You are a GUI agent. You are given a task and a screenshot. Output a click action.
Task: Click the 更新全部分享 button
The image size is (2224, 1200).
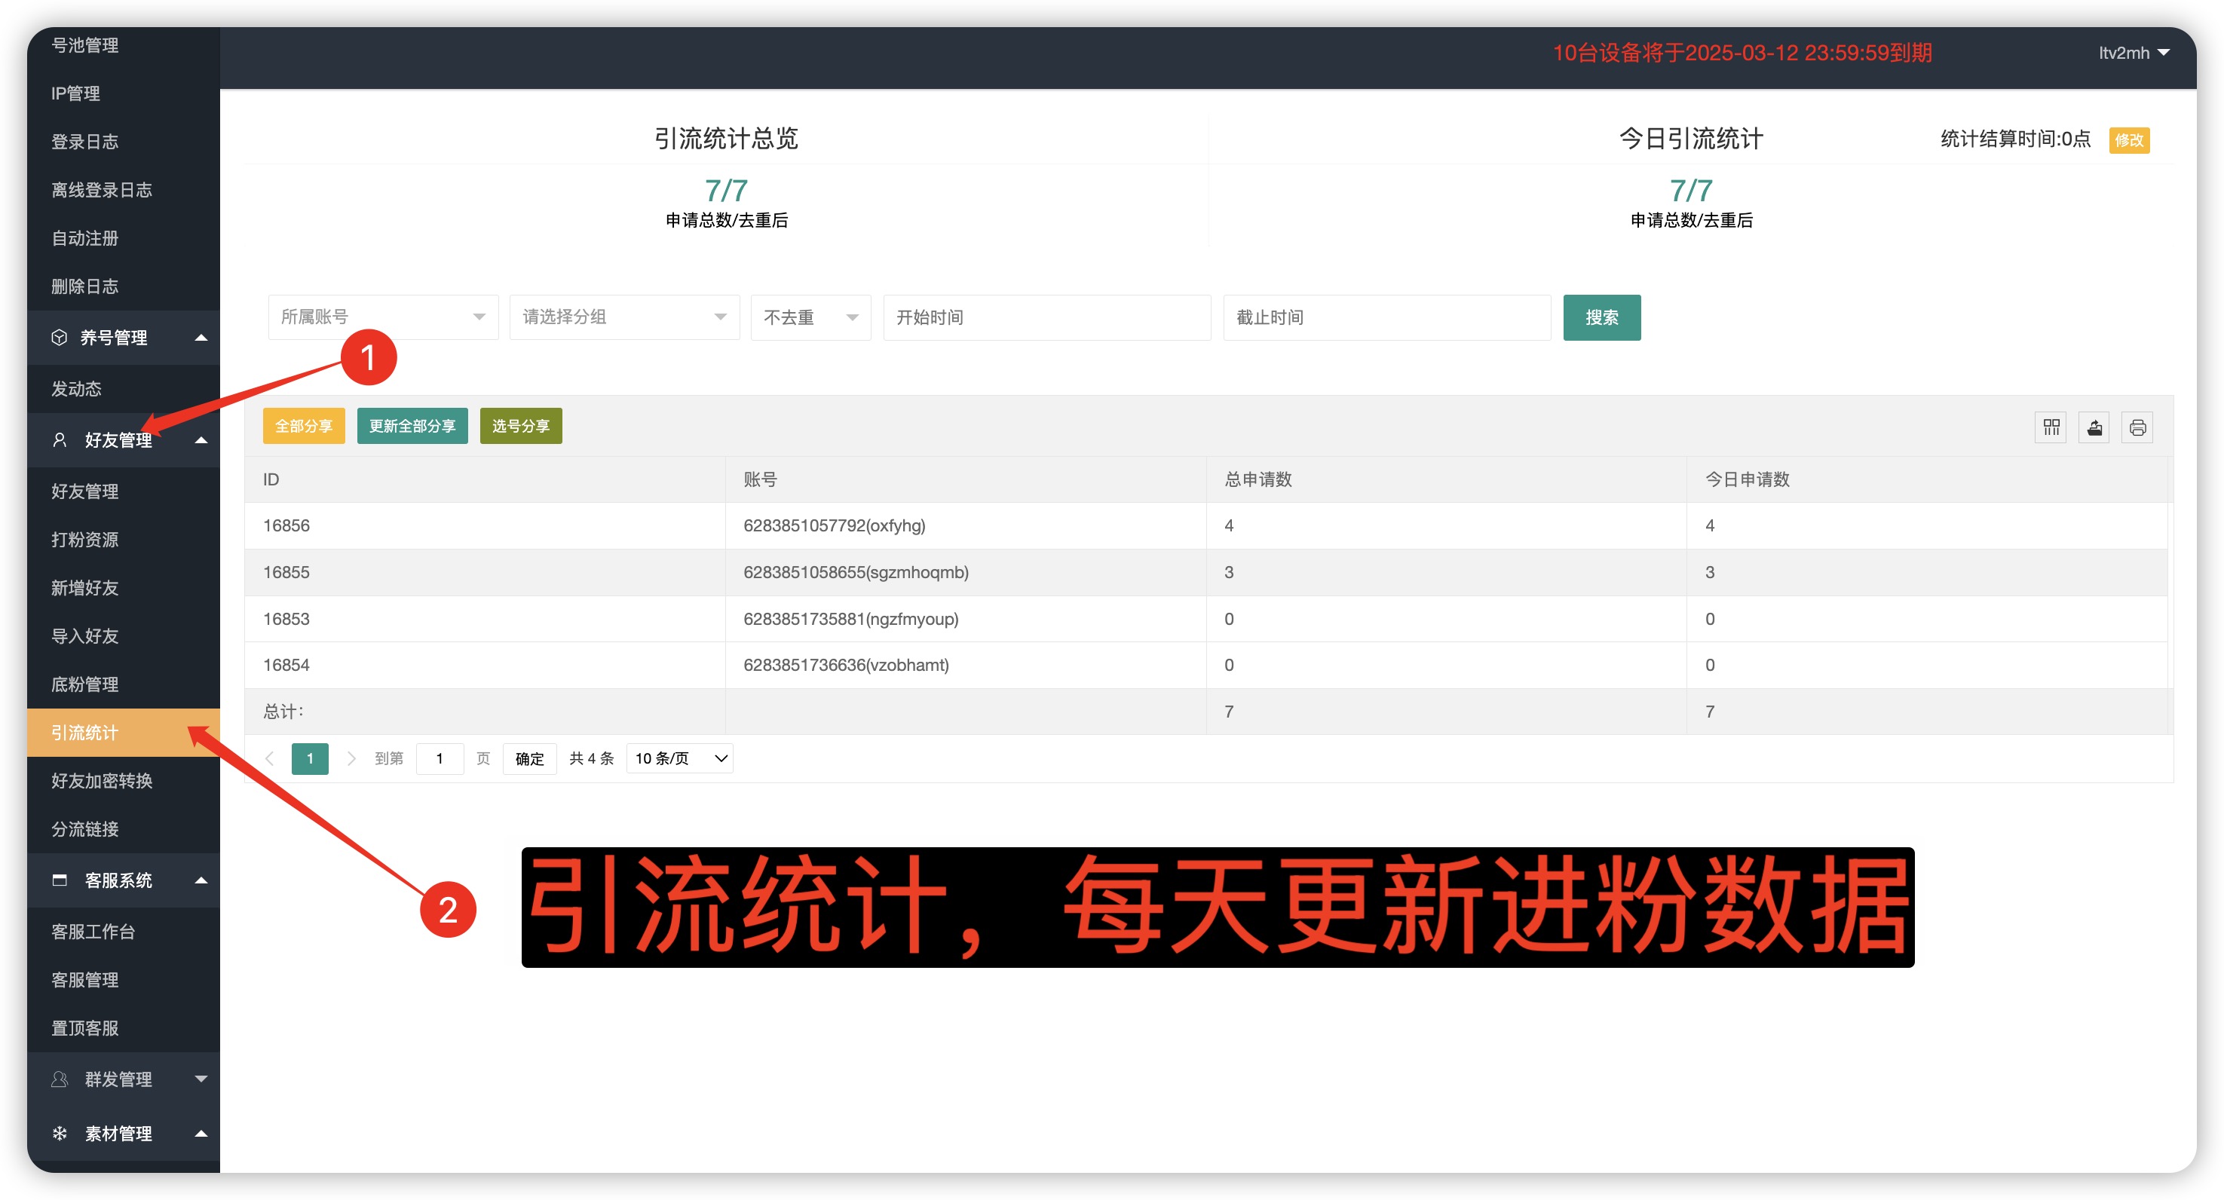pos(412,426)
